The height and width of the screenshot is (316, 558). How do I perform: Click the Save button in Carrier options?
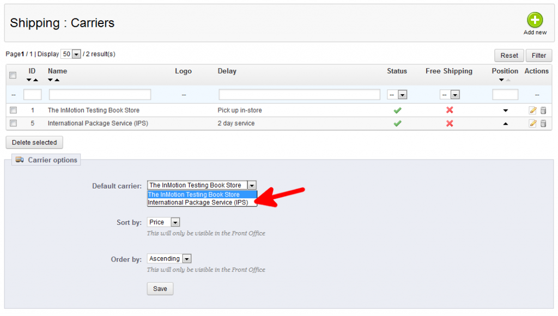[160, 289]
